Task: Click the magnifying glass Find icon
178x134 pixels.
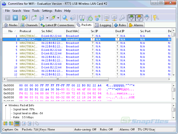Action: (x=65, y=18)
